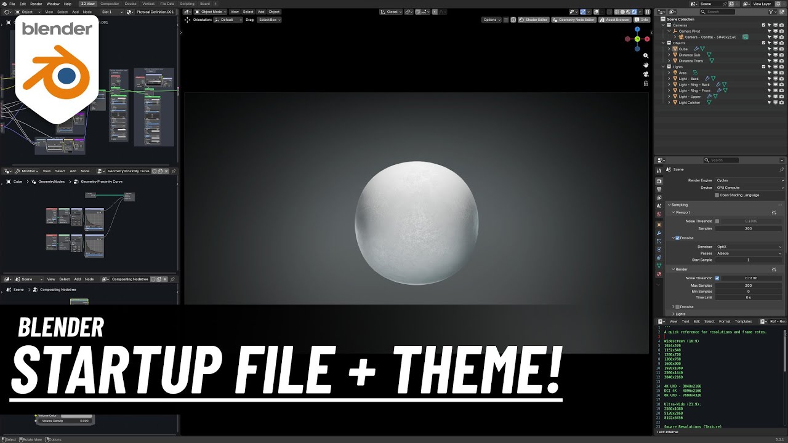Image resolution: width=788 pixels, height=443 pixels.
Task: Open Global transform orientation dropdown
Action: 391,12
